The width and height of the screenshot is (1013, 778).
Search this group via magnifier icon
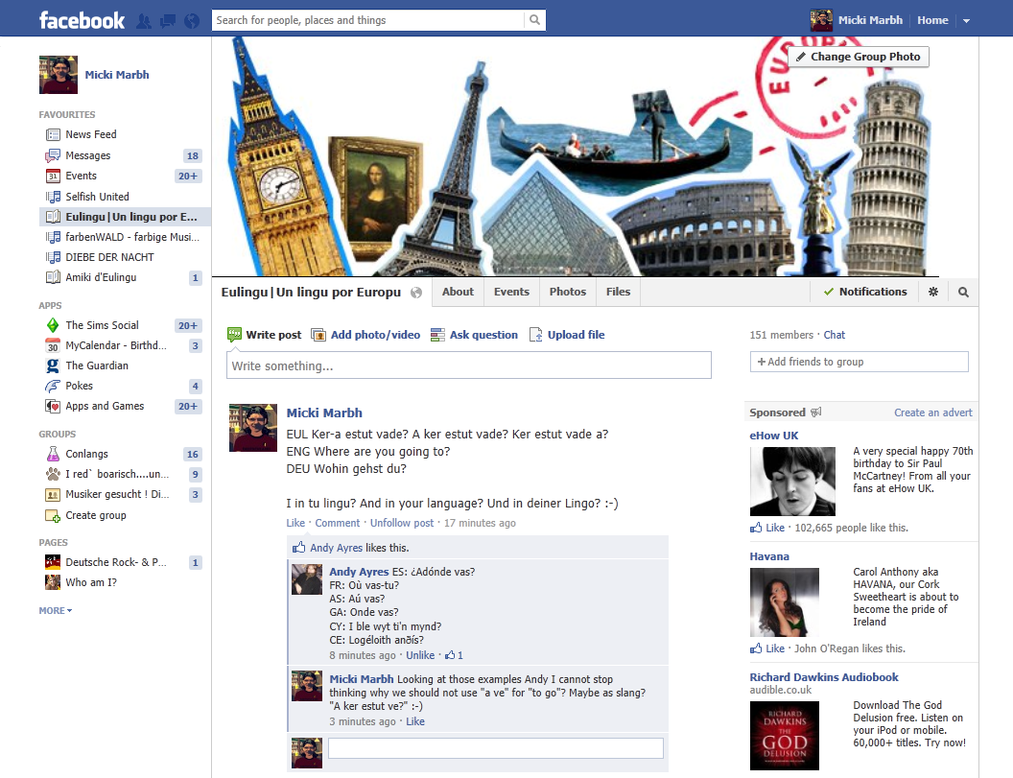coord(963,292)
